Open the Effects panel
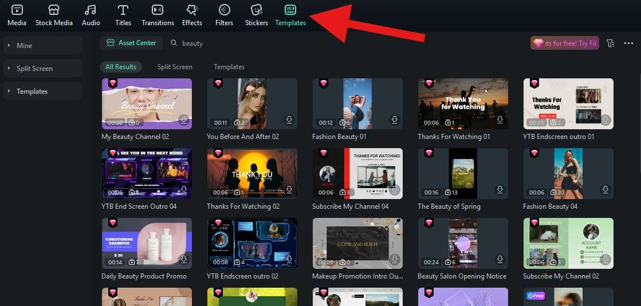The height and width of the screenshot is (306, 641). pyautogui.click(x=192, y=15)
